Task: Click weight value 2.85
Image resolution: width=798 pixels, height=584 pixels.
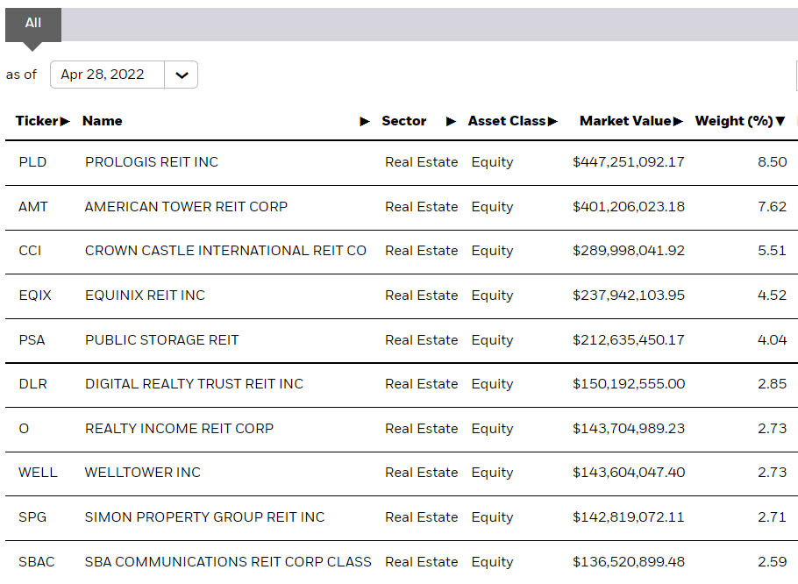Action: coord(772,384)
